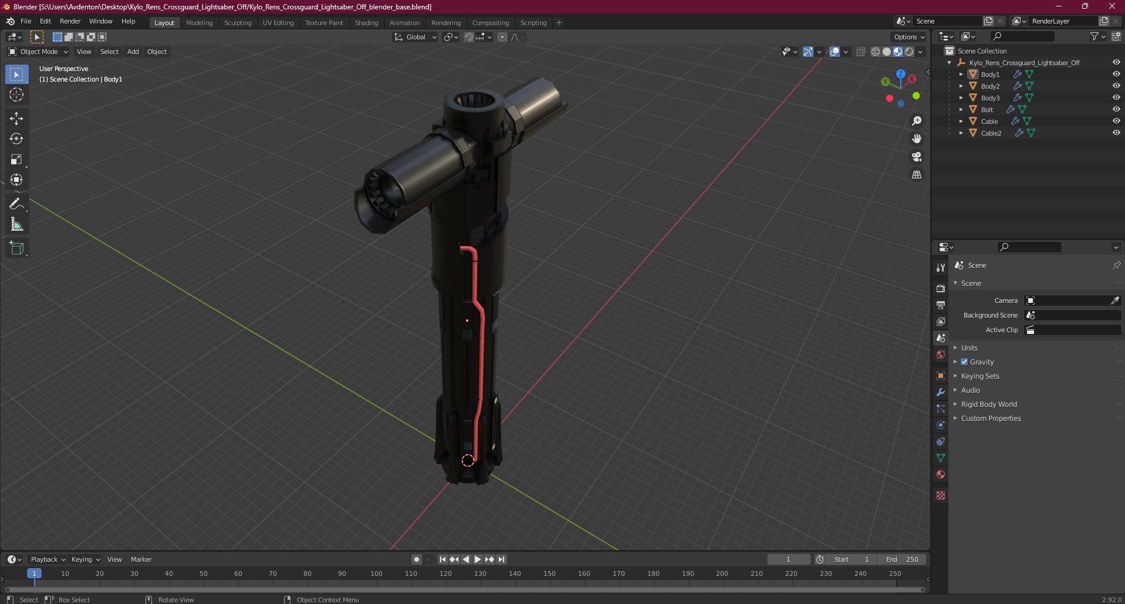Open the World properties tab

tap(941, 355)
